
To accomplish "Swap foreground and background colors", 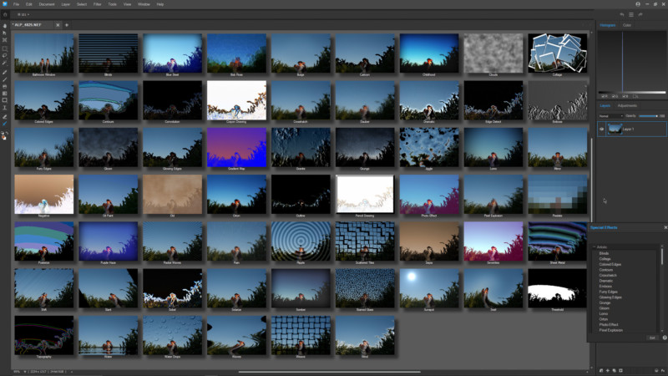I will point(8,134).
